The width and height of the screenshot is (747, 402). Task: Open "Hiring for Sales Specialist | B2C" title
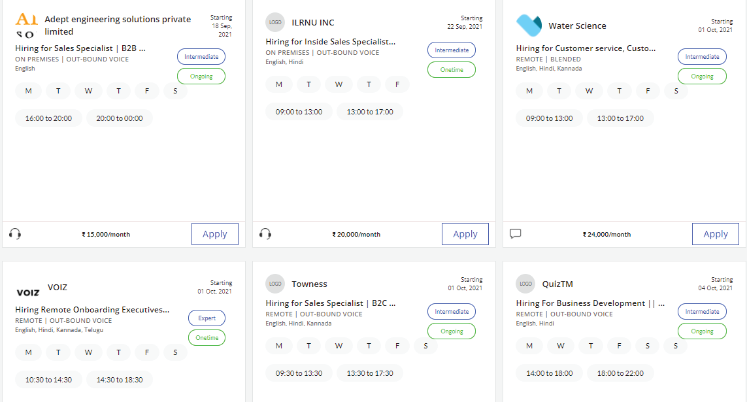click(x=331, y=303)
